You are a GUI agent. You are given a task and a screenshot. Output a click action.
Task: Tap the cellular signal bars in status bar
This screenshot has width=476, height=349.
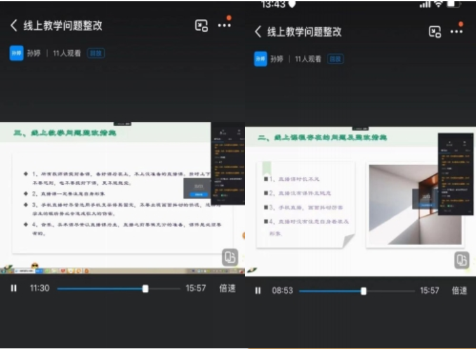click(425, 4)
